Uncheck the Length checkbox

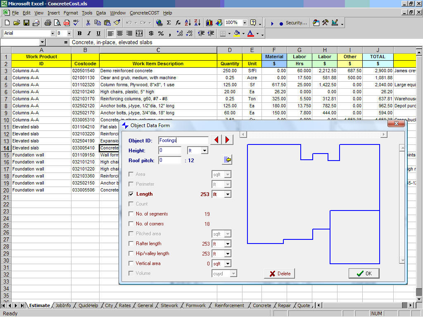pyautogui.click(x=131, y=194)
